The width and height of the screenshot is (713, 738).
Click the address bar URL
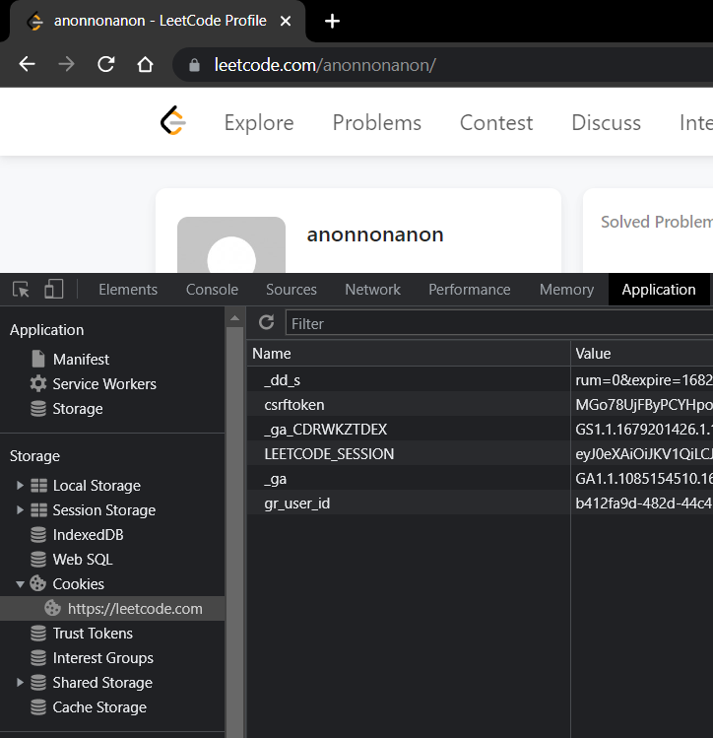325,65
